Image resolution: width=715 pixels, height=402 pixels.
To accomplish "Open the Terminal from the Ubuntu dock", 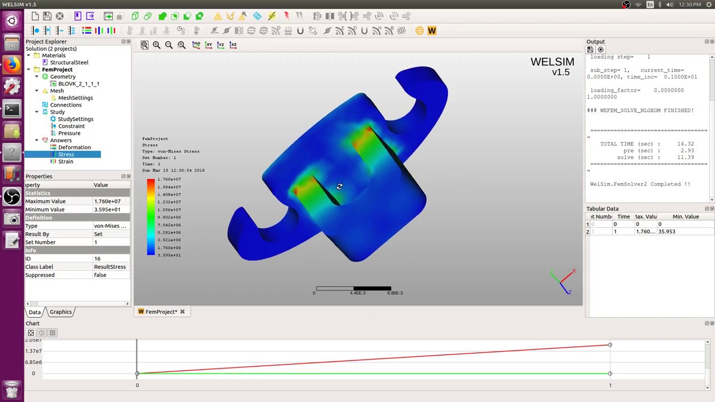I will click(12, 109).
